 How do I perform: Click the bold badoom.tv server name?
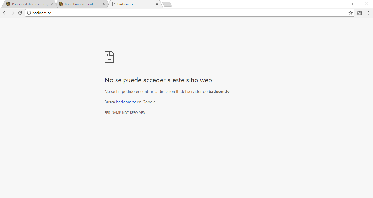tap(219, 92)
